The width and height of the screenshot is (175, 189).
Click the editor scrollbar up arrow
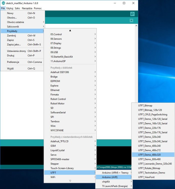(136, 26)
